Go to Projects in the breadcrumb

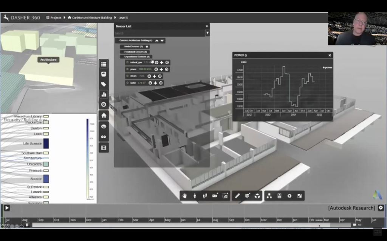(56, 17)
